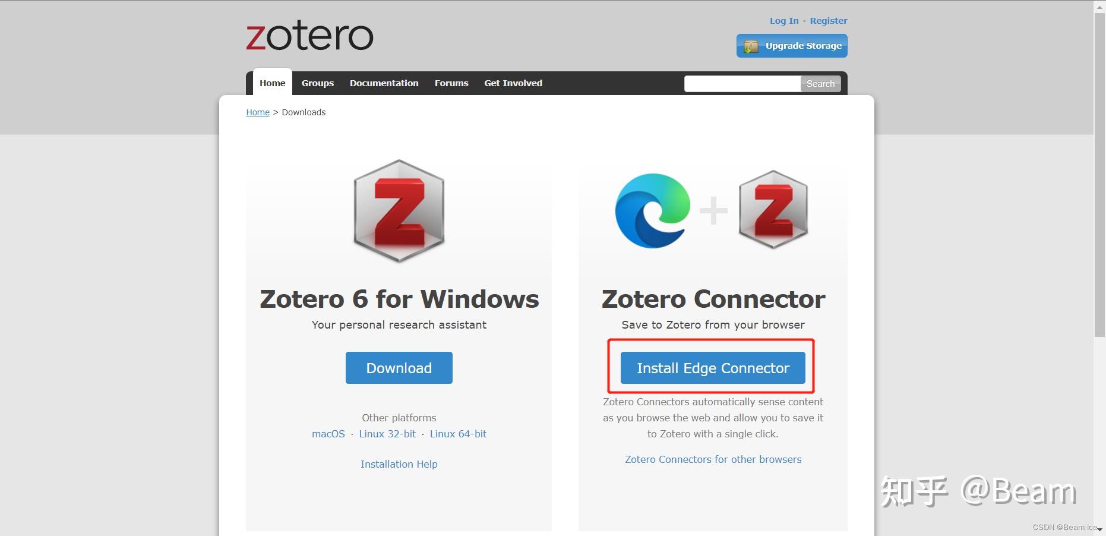Viewport: 1106px width, 536px height.
Task: Select Get Involved in the navigation bar
Action: click(x=513, y=83)
